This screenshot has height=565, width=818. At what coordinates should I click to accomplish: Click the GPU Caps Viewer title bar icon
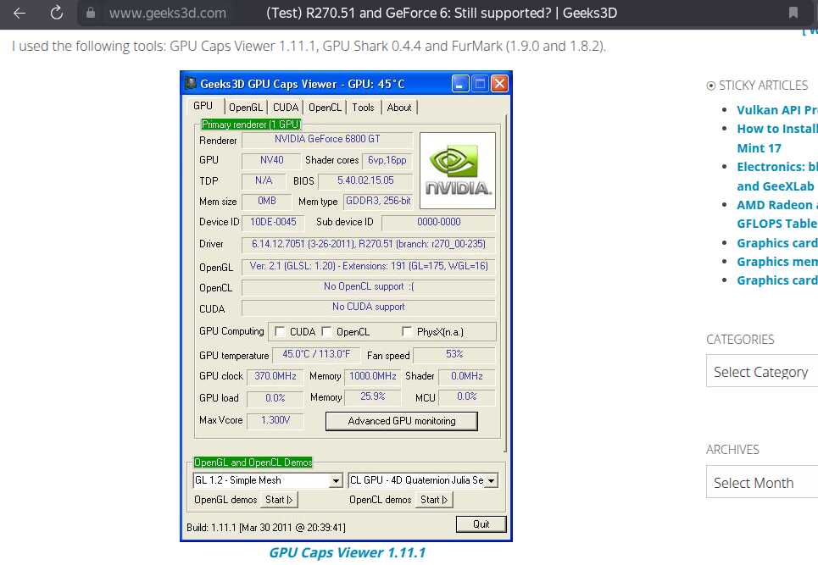tap(191, 83)
